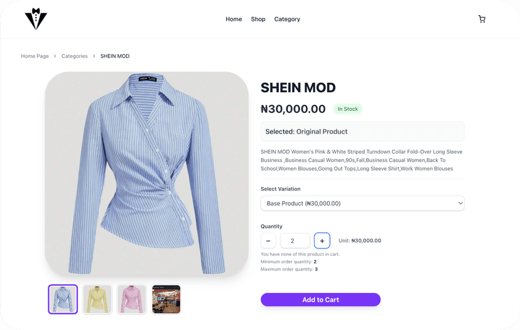This screenshot has height=330, width=520.
Task: Select the blue shirt thumbnail
Action: (x=63, y=299)
